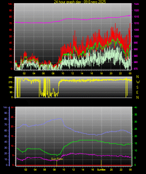Click blue 40 on humidity axis
146x174 pixels.
6,142
